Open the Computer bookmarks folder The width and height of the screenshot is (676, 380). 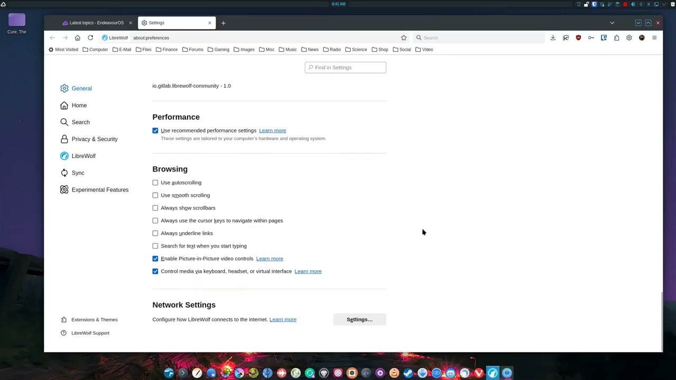point(95,50)
